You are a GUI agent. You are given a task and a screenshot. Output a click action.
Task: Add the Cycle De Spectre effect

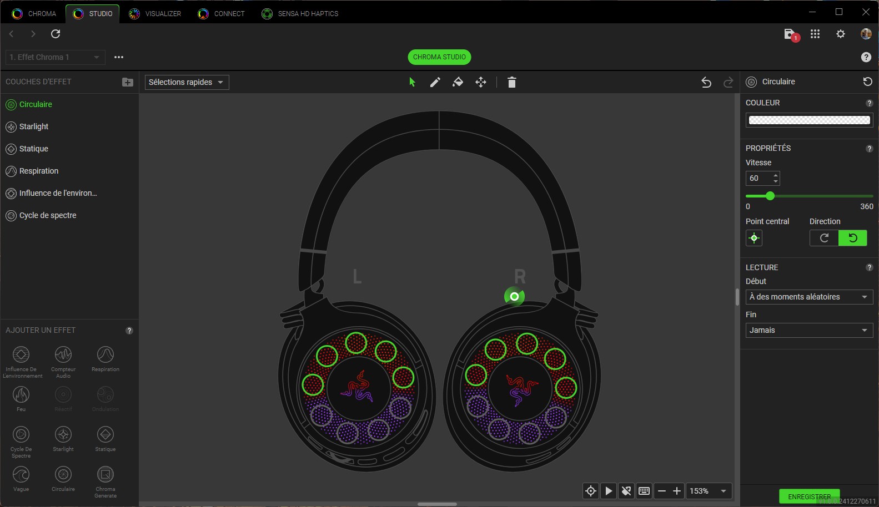[21, 441]
